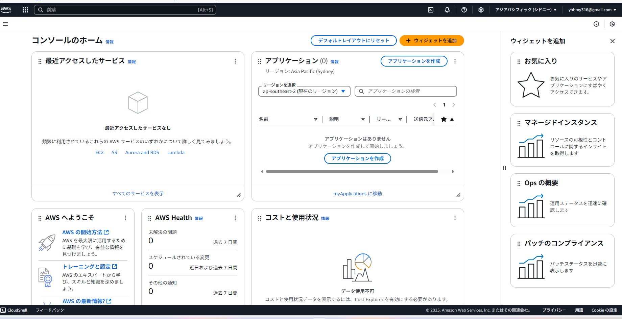
Task: Open Lambda service link
Action: (176, 152)
